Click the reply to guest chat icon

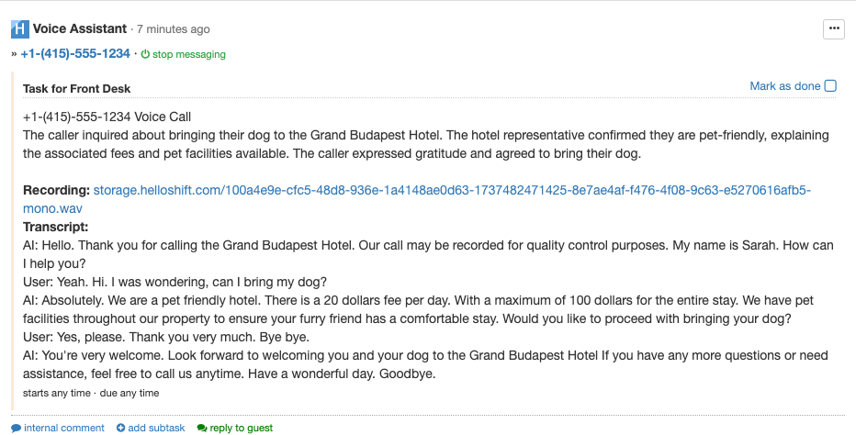[x=202, y=428]
